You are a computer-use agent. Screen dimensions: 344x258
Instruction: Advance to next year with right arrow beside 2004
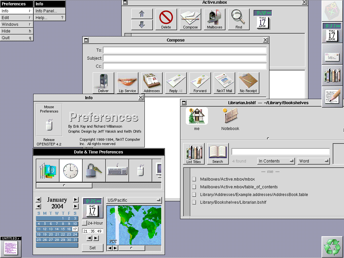pos(76,206)
